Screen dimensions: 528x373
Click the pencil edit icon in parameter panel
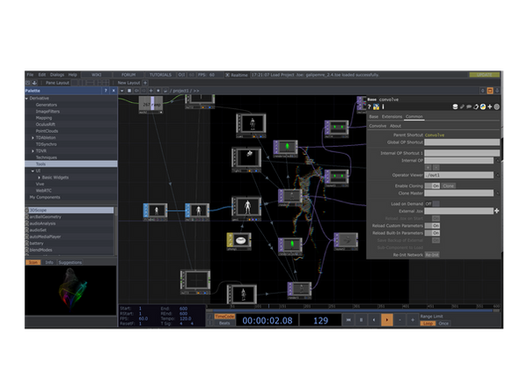click(462, 106)
